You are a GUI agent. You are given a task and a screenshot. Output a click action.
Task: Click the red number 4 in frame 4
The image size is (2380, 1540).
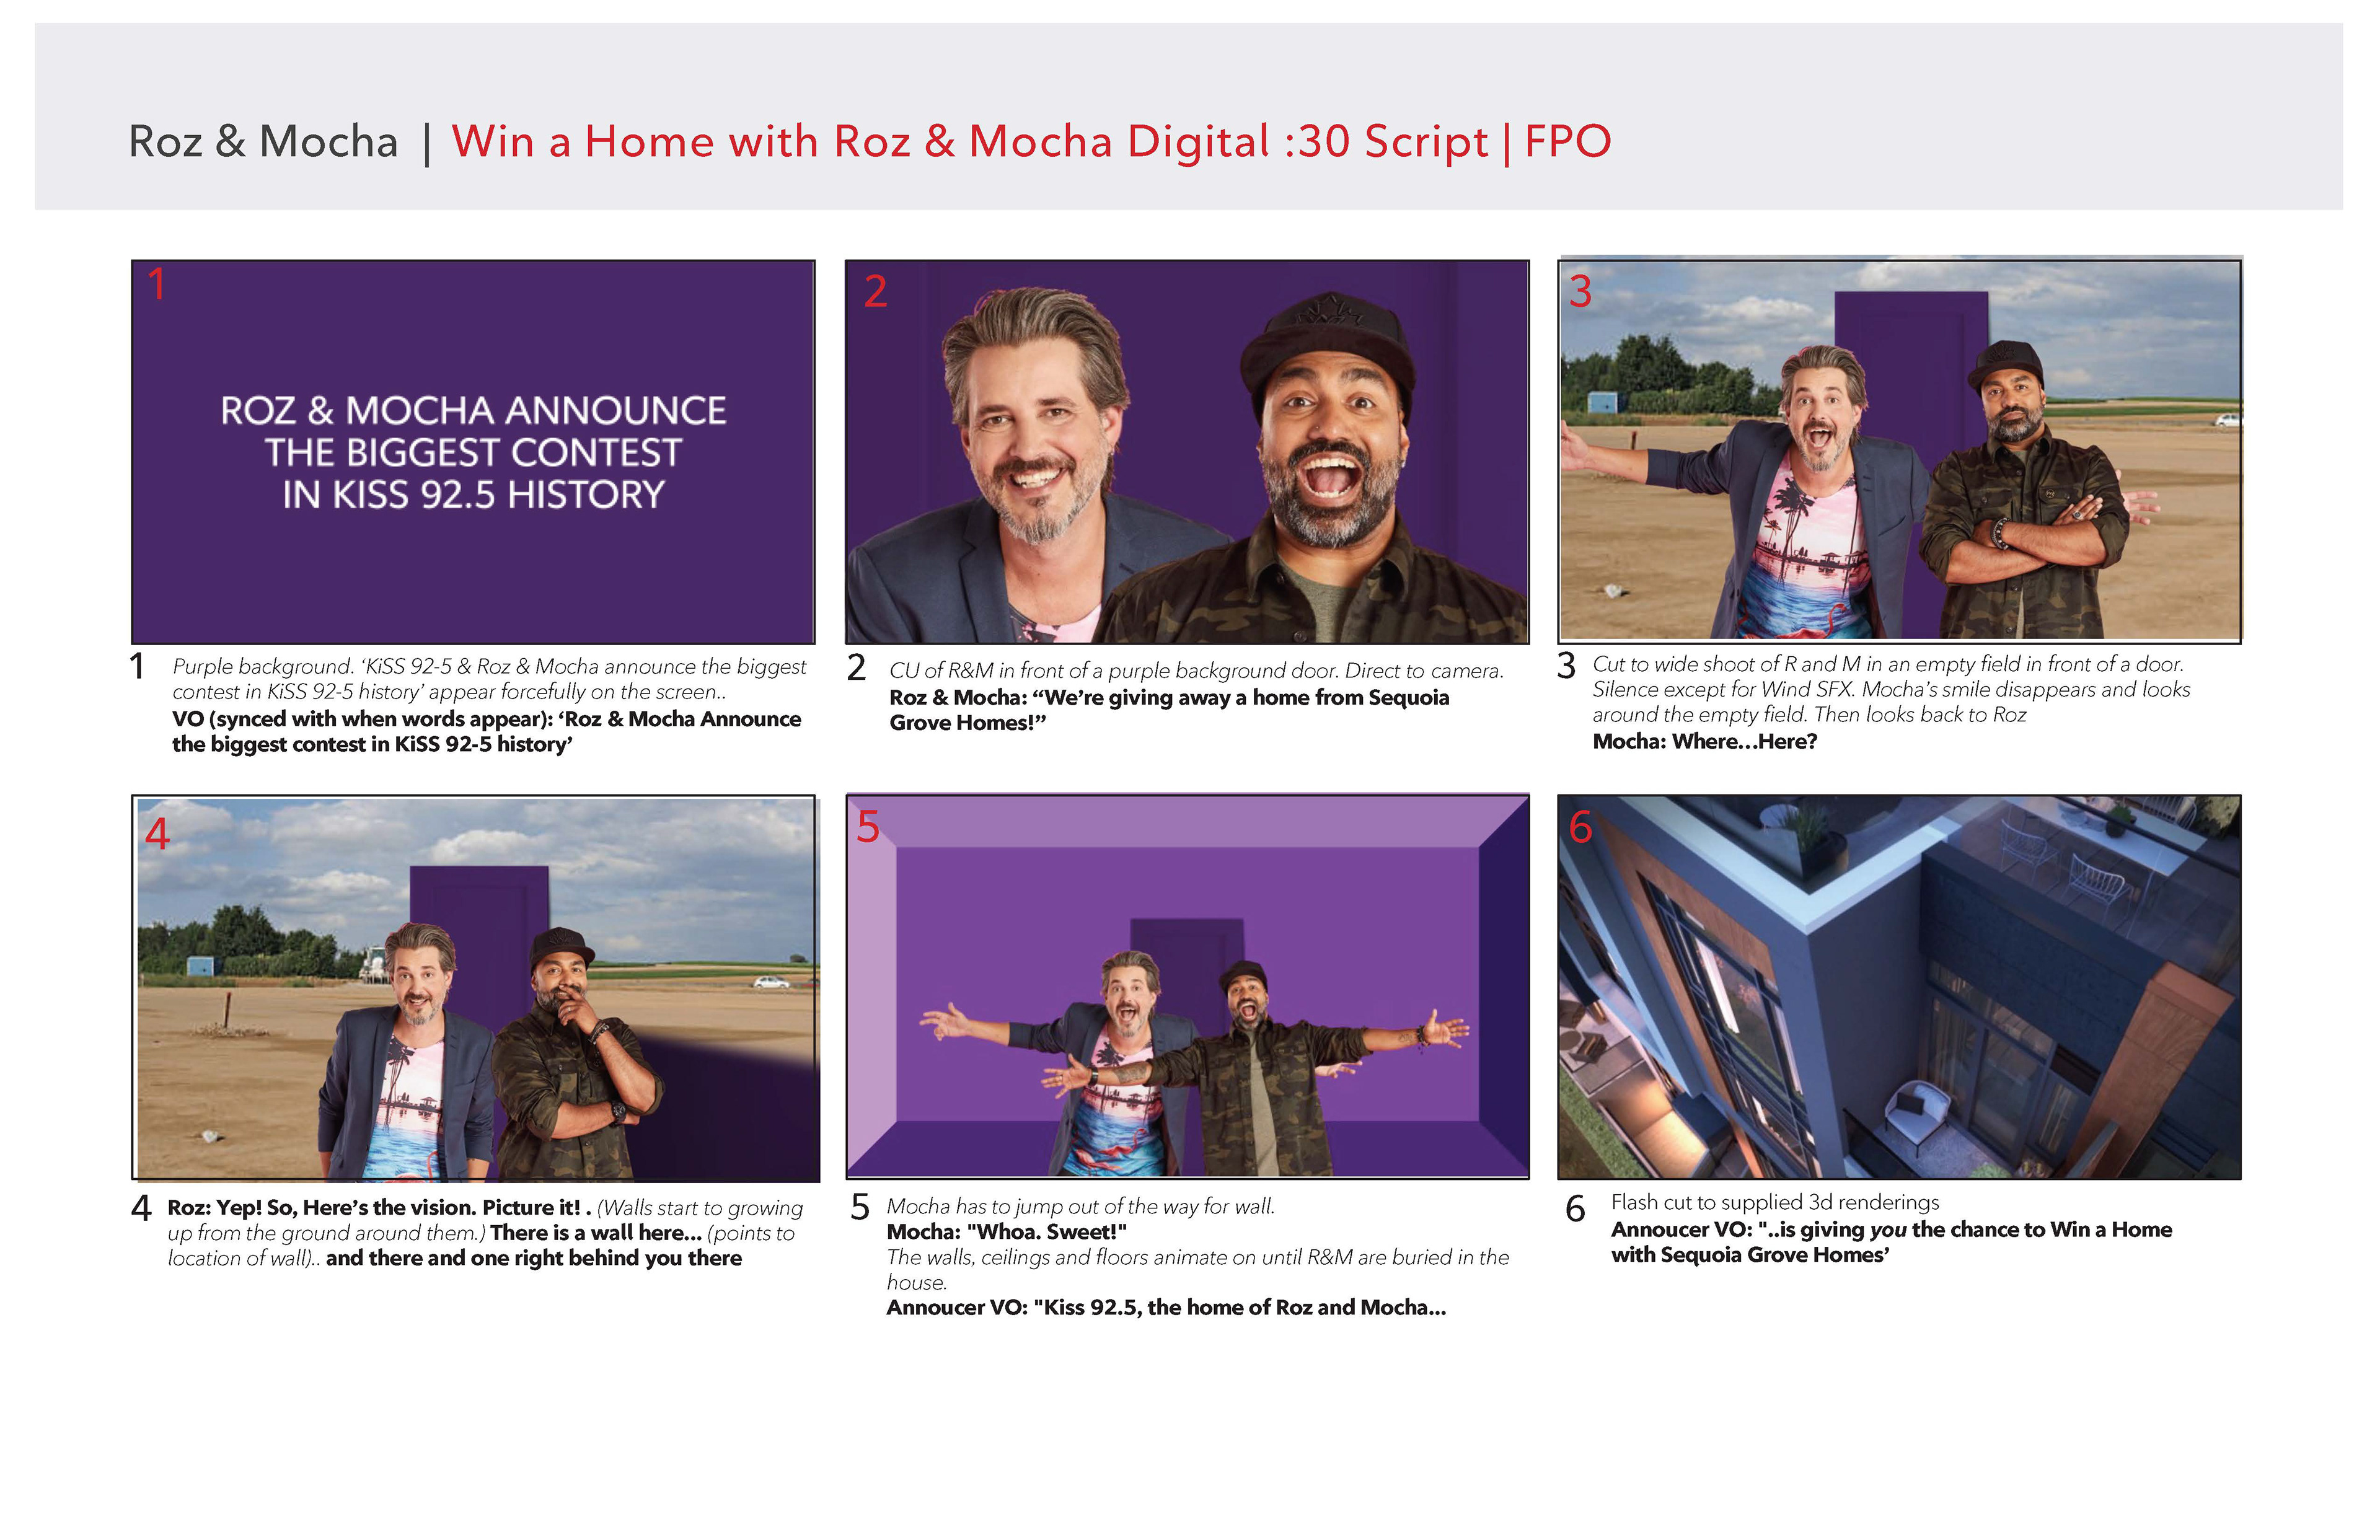pos(157,833)
